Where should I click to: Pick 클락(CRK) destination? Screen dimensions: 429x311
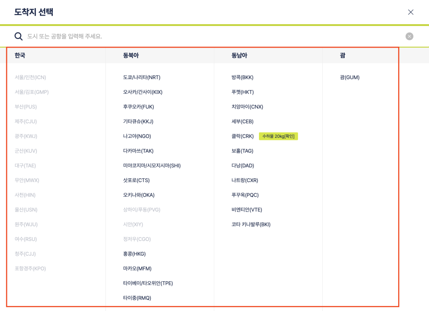(x=242, y=136)
